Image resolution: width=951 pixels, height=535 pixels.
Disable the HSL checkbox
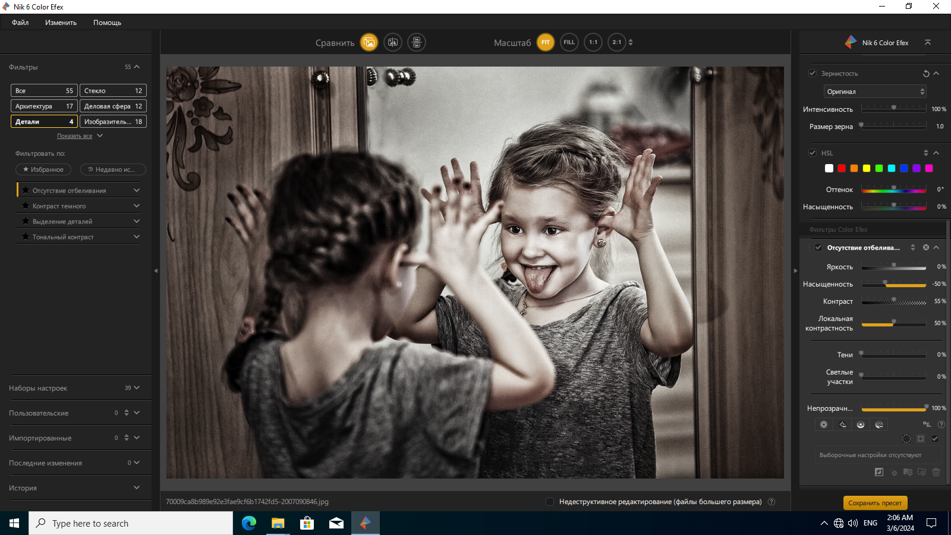tap(813, 153)
